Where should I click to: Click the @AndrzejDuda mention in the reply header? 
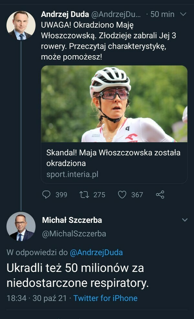click(96, 252)
